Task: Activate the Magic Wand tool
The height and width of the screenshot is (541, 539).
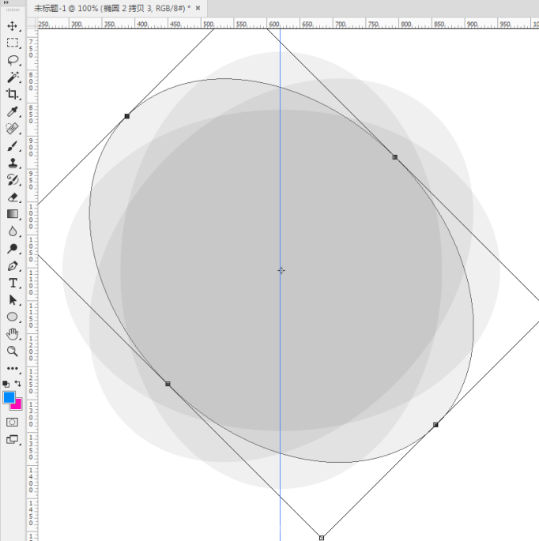Action: click(x=13, y=77)
